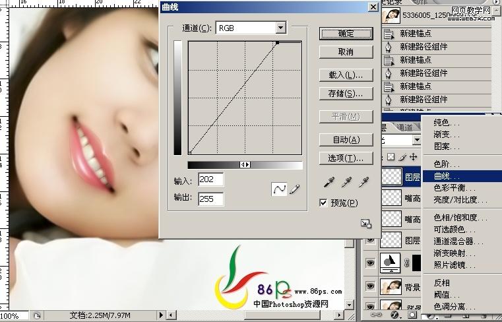Click the status bar icon beside 100%

click(37, 315)
